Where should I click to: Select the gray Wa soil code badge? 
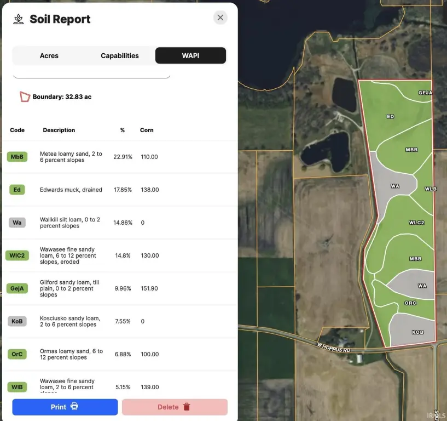pyautogui.click(x=17, y=223)
